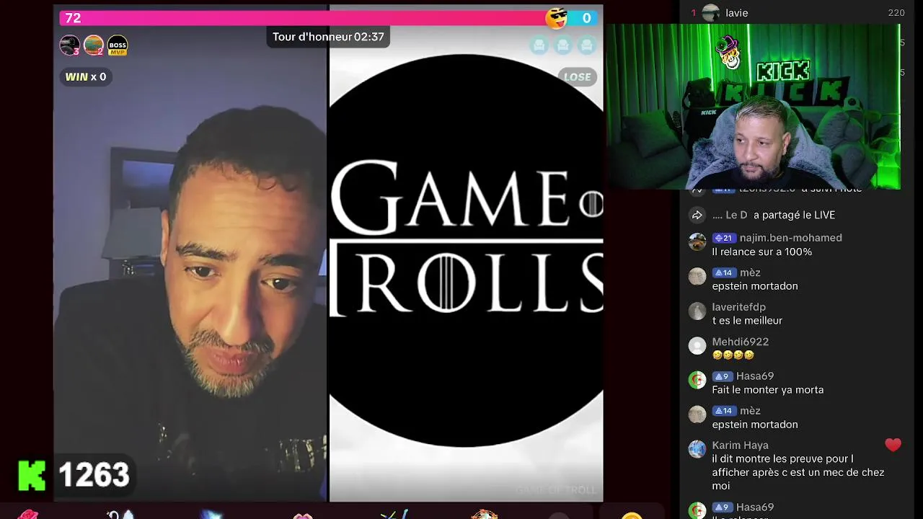Open Mehdi6922's blank avatar
Viewport: 923px width, 519px height.
click(697, 346)
